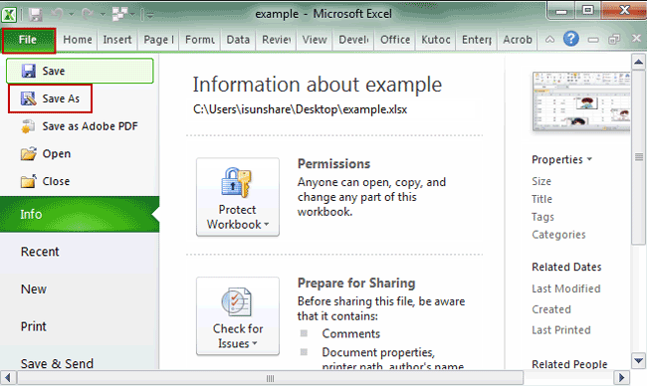The image size is (647, 386).
Task: Choose Save As in the File menu
Action: (x=50, y=98)
